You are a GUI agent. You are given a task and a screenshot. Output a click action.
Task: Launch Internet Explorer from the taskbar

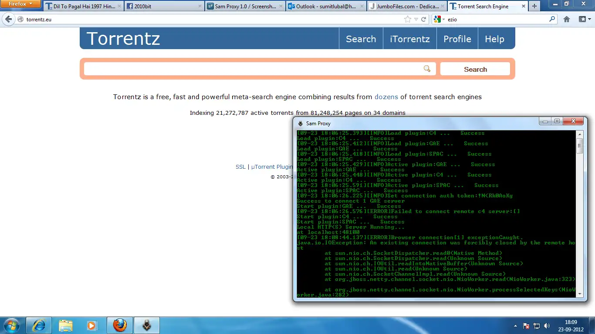tap(38, 325)
